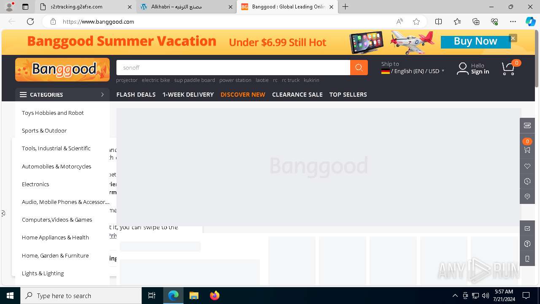Open the browser profile icon
The image size is (540, 304).
(x=9, y=7)
